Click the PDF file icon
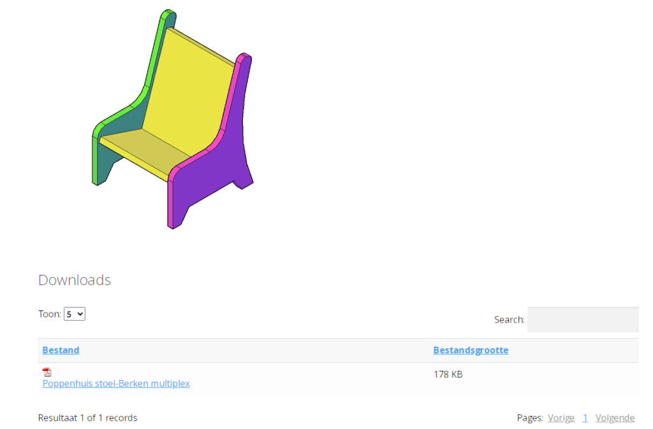 [x=47, y=372]
